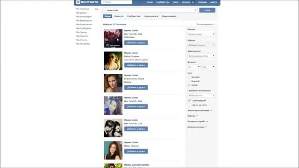Open the black-and-white couple profile photo
The image size is (299, 168).
(113, 128)
